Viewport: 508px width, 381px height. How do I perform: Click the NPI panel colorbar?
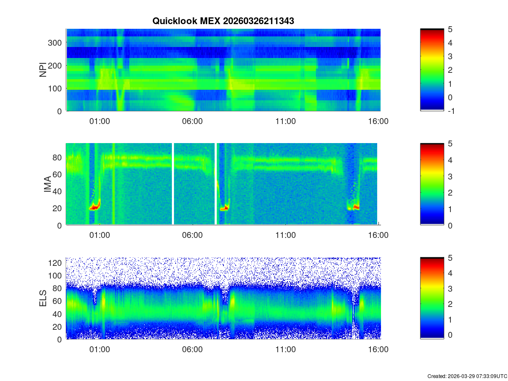point(432,70)
